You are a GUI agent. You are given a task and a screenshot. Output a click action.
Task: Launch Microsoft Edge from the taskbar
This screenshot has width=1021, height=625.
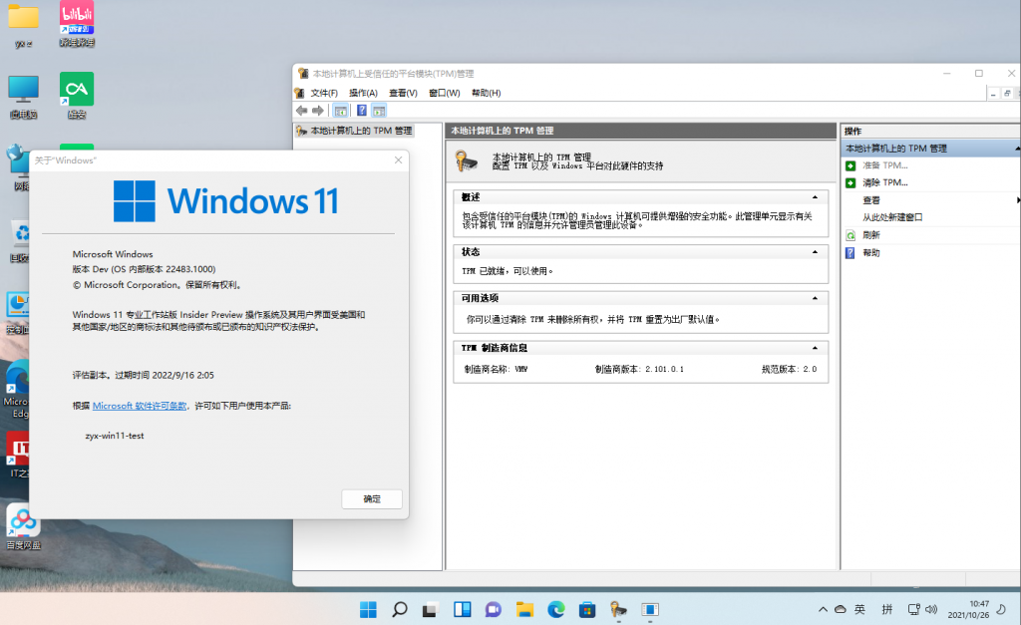(x=555, y=609)
